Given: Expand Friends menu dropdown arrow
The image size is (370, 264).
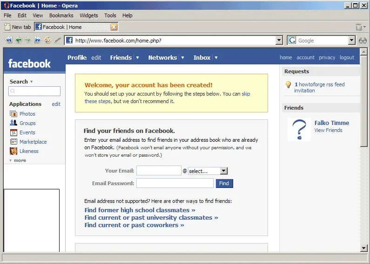Looking at the screenshot, I should 138,58.
